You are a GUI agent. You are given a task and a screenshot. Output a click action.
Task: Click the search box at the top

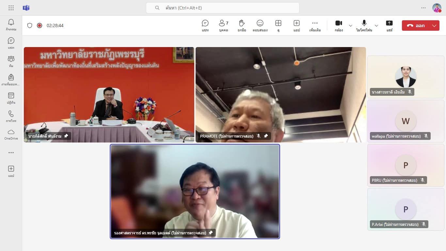click(223, 8)
